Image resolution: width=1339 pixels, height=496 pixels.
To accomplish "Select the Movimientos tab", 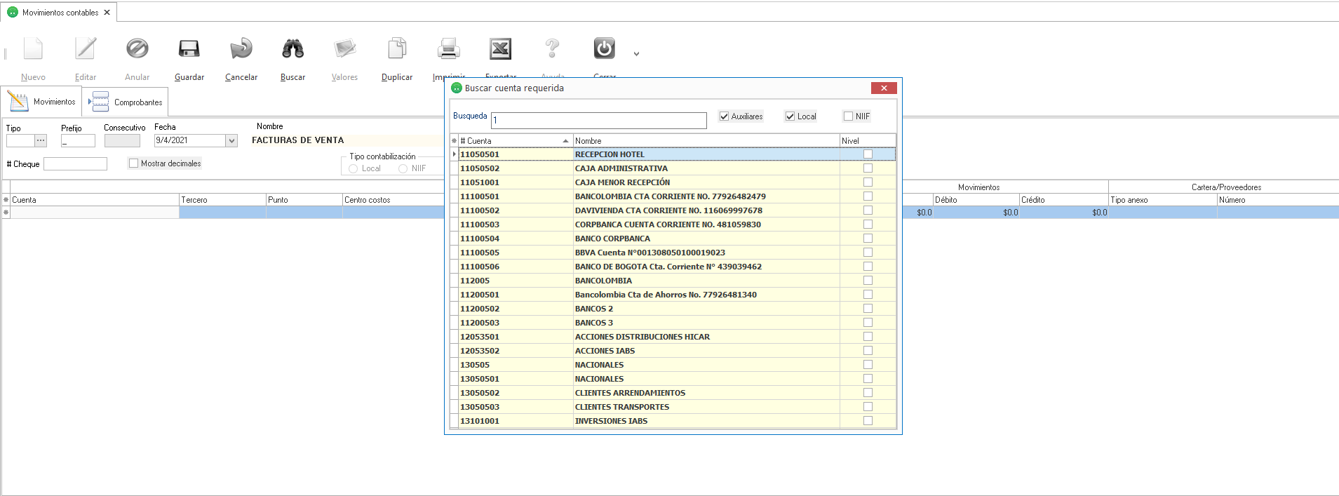I will (42, 102).
